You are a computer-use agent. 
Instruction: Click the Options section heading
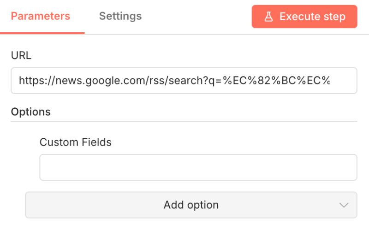click(x=31, y=112)
